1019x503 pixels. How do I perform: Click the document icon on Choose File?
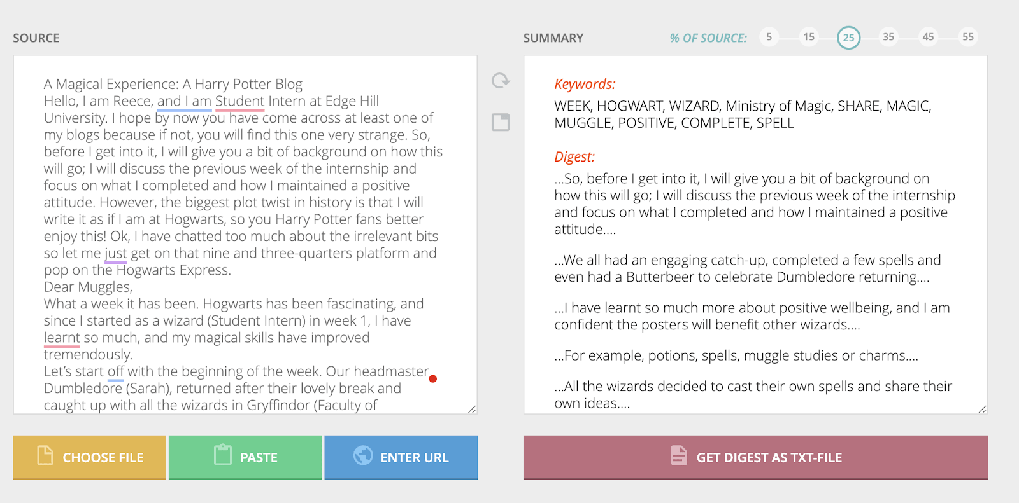[x=45, y=455]
